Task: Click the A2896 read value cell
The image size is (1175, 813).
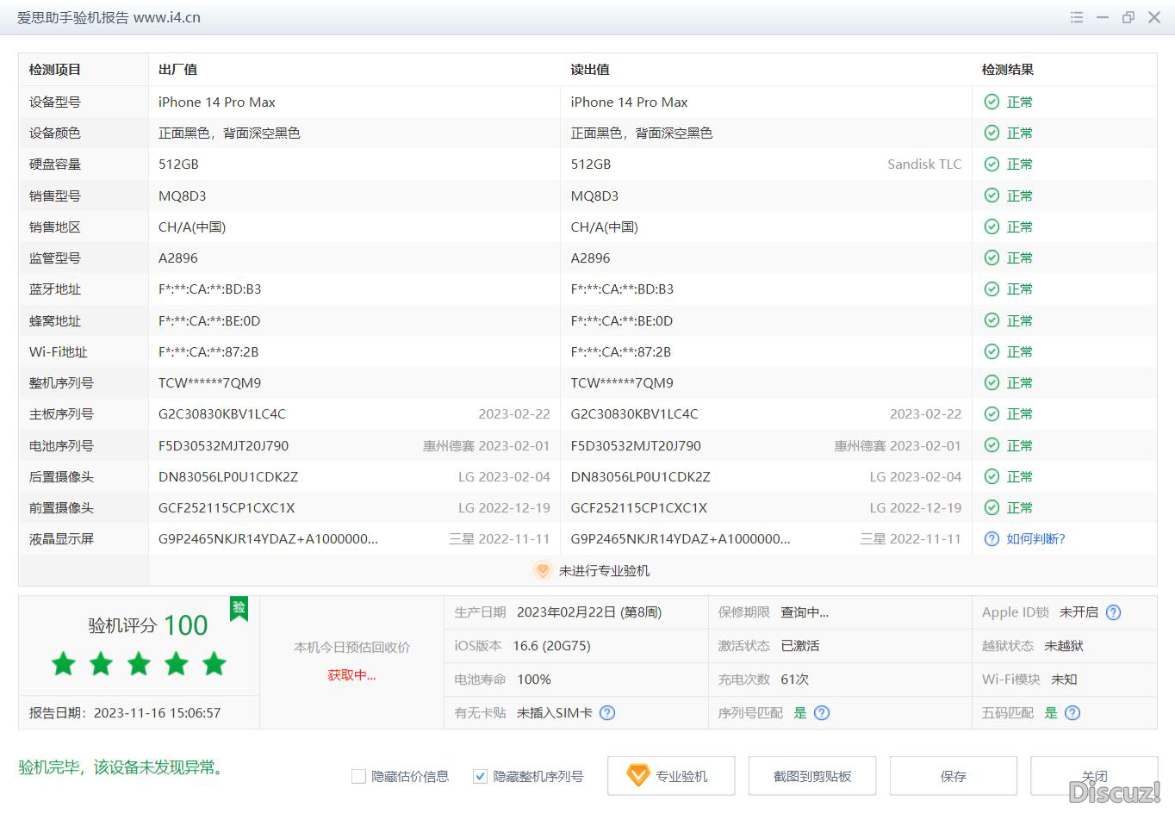Action: (590, 258)
